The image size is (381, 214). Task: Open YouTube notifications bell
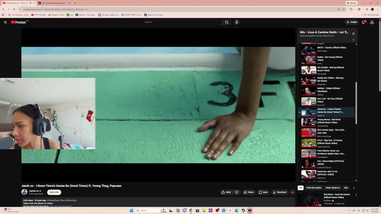[x=364, y=22]
